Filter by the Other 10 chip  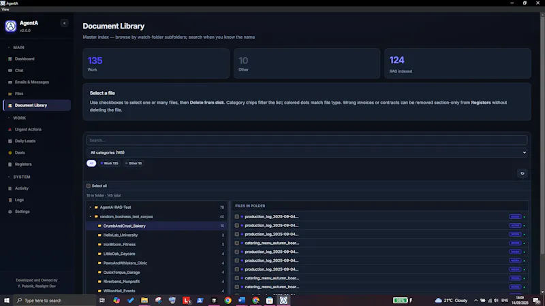[134, 163]
